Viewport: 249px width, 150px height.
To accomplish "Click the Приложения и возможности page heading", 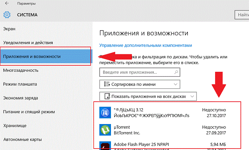I will 144,33.
